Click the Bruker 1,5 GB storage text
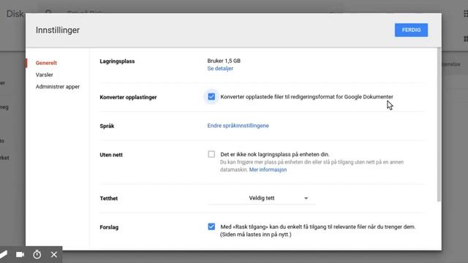The height and width of the screenshot is (263, 468). [224, 61]
